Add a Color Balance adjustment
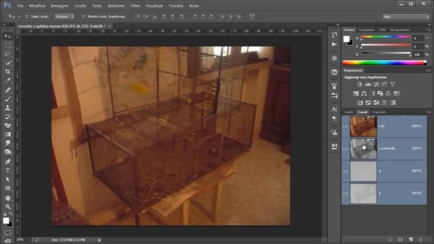The height and width of the screenshot is (244, 434). (x=364, y=94)
